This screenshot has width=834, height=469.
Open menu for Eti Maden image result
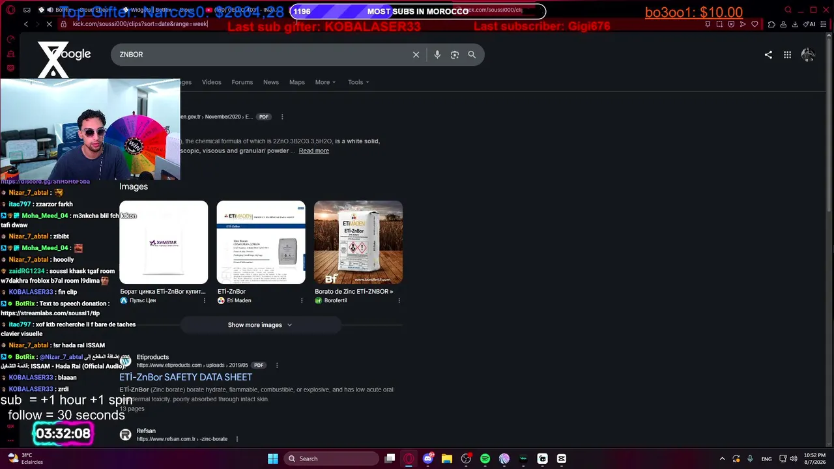pyautogui.click(x=302, y=301)
